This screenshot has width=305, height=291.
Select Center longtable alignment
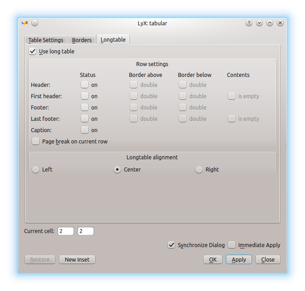pyautogui.click(x=117, y=170)
